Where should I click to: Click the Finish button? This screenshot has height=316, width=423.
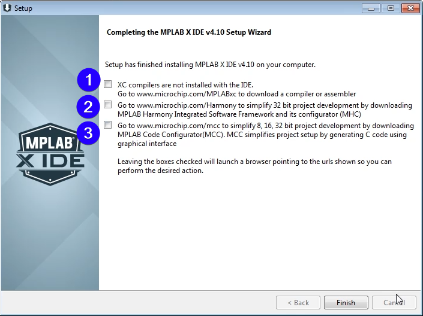[x=346, y=303]
